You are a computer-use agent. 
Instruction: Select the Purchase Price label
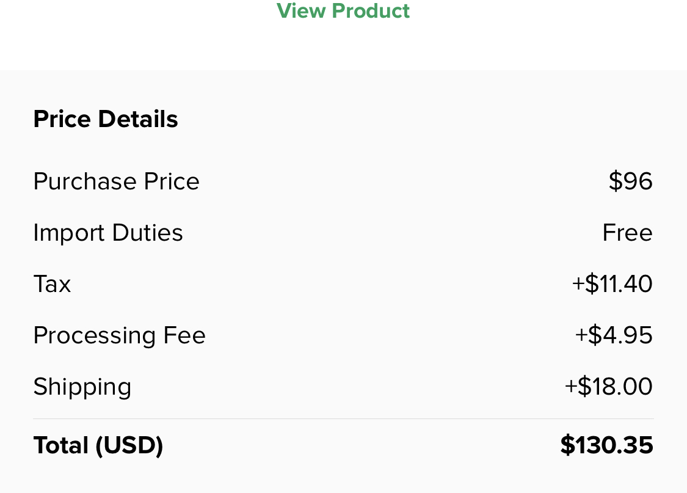point(116,181)
